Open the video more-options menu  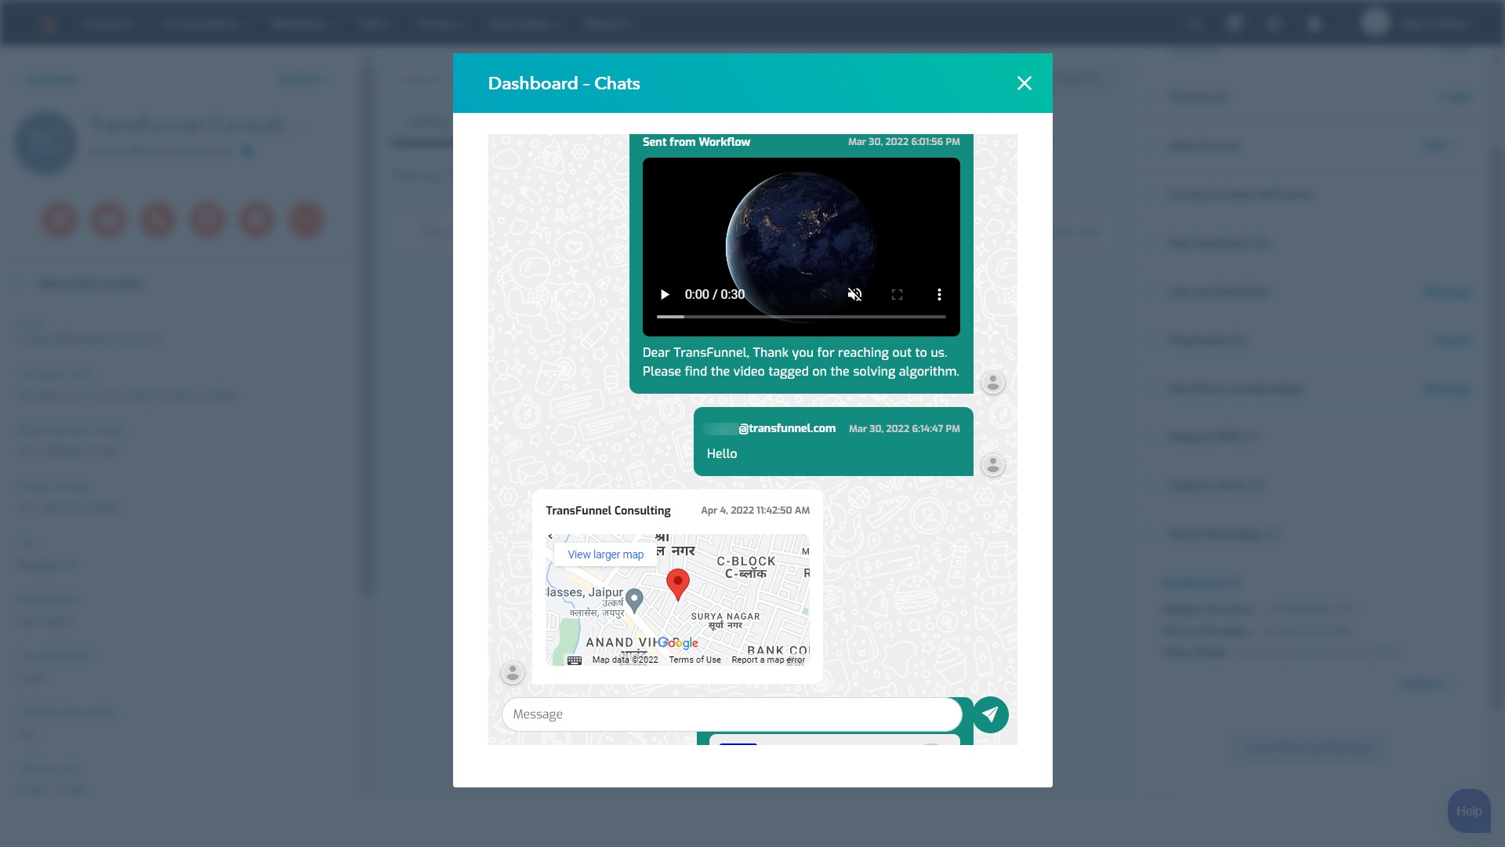point(939,294)
